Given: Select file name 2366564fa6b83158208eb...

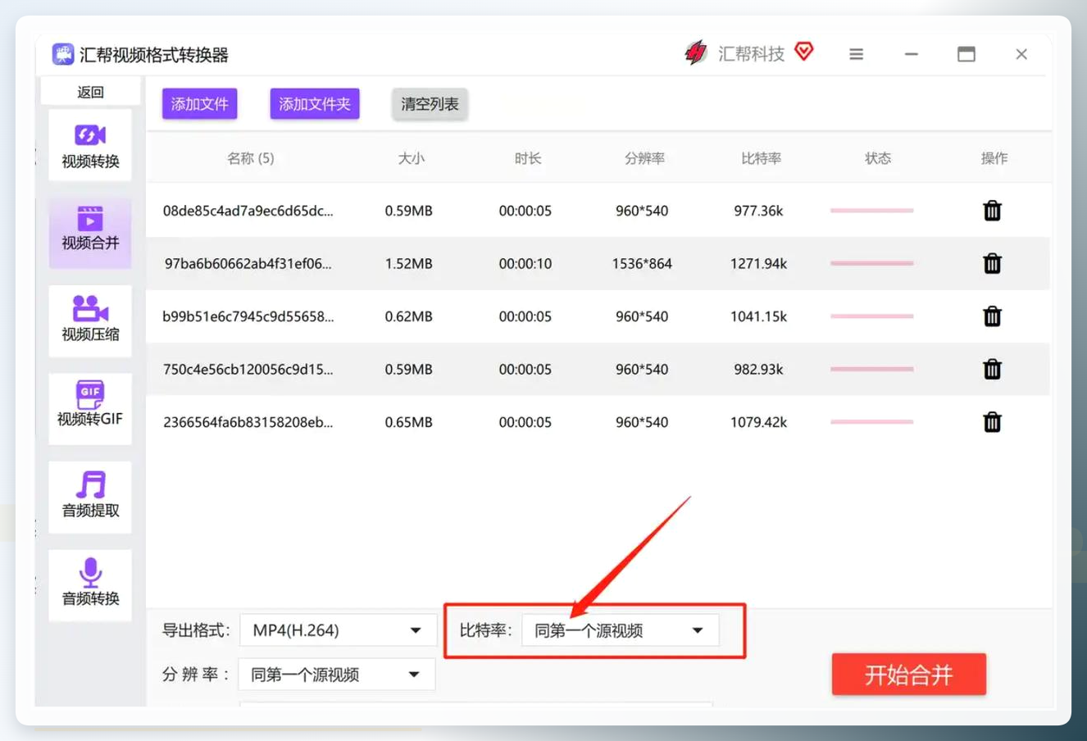Looking at the screenshot, I should (x=248, y=422).
